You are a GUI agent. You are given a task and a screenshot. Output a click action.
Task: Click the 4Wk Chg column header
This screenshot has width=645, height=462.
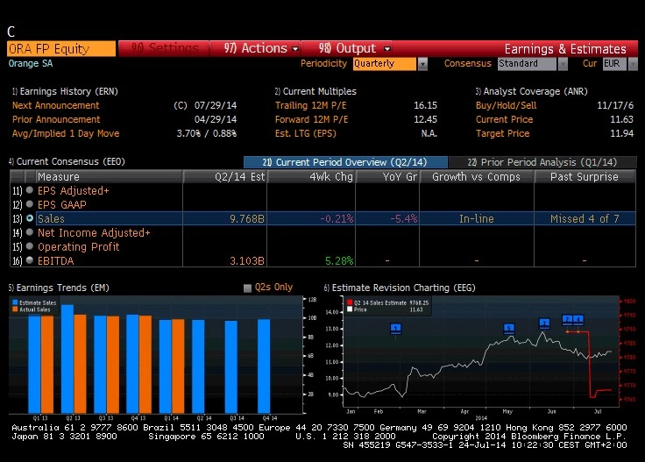tap(311, 177)
